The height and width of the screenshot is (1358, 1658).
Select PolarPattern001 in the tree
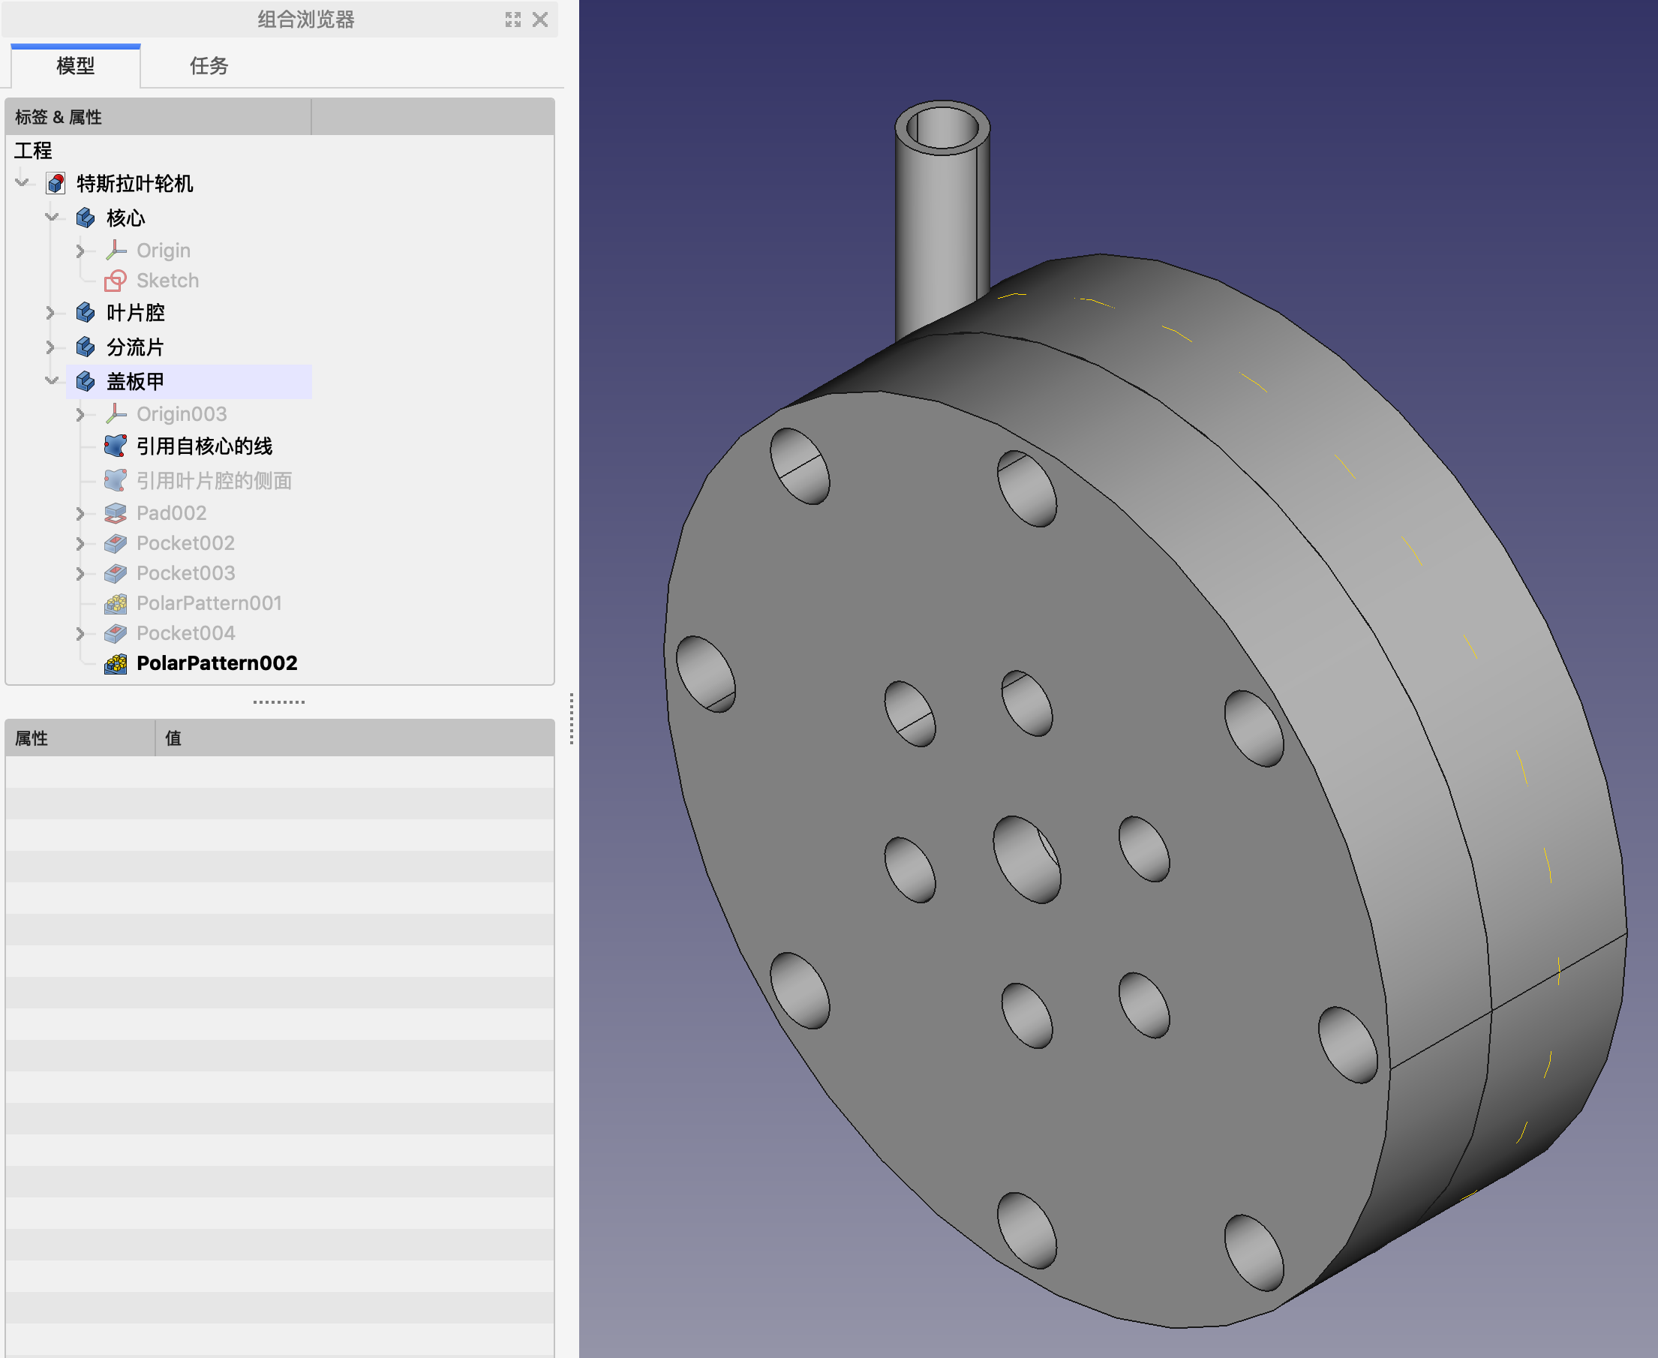coord(209,603)
